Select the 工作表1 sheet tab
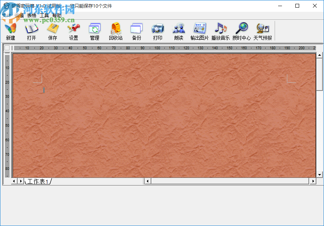324x226 pixels. pyautogui.click(x=38, y=181)
